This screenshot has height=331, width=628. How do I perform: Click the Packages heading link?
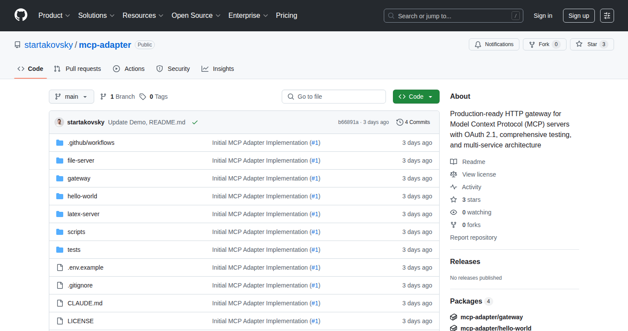466,301
